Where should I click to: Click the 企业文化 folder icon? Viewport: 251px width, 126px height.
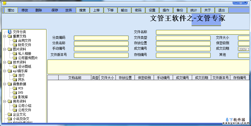coord(10,114)
